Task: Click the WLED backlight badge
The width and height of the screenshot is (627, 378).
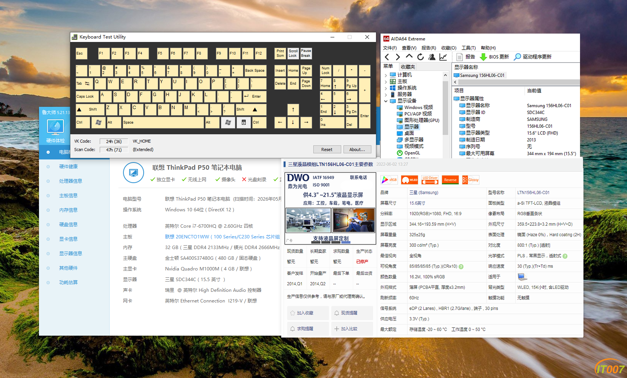Action: [410, 180]
